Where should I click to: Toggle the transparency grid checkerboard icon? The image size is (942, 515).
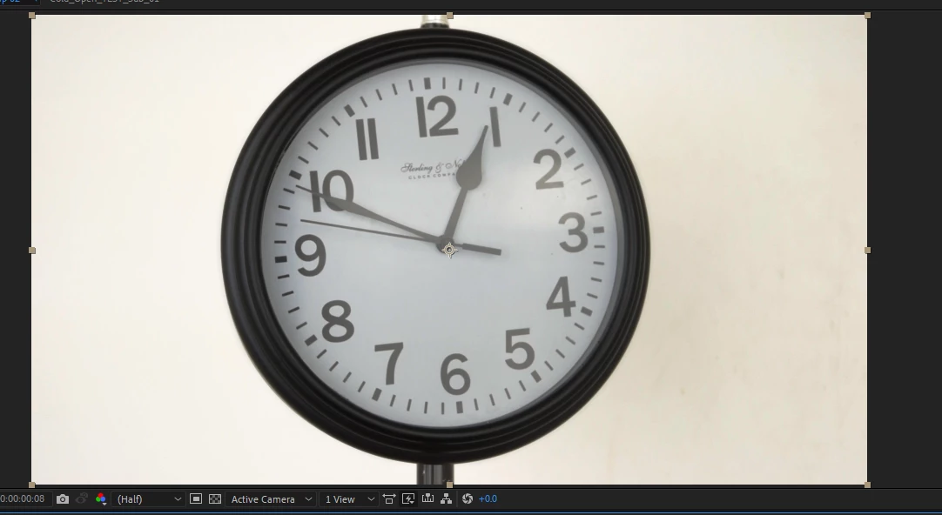click(x=215, y=498)
